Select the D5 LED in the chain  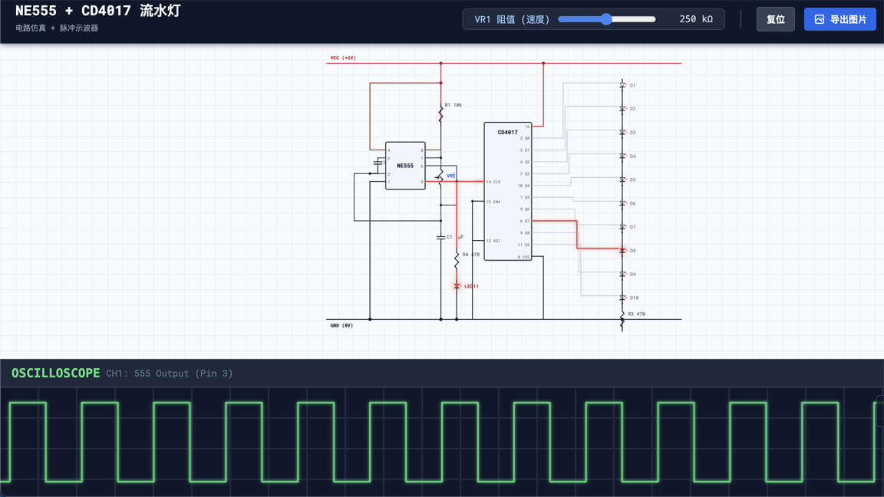622,179
